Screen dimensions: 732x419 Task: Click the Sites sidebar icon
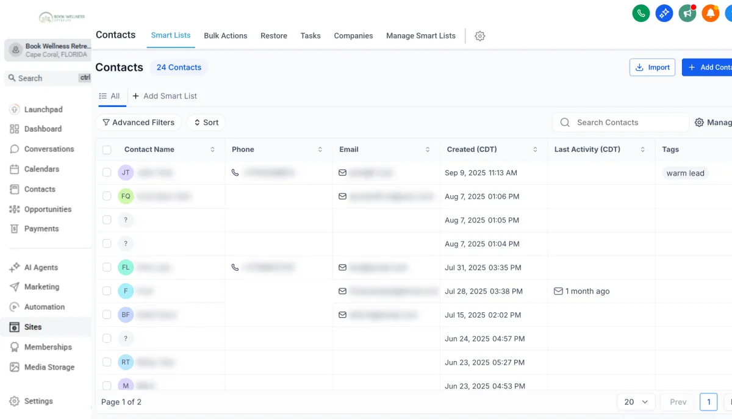(15, 327)
